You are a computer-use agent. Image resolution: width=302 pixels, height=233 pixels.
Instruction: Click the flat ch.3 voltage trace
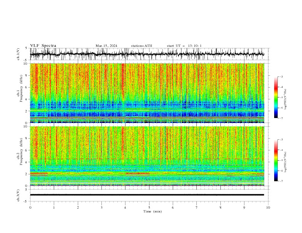147,195
